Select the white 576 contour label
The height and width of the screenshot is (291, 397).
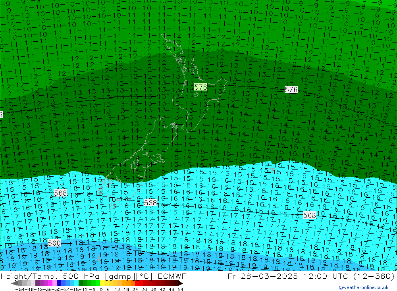point(291,90)
